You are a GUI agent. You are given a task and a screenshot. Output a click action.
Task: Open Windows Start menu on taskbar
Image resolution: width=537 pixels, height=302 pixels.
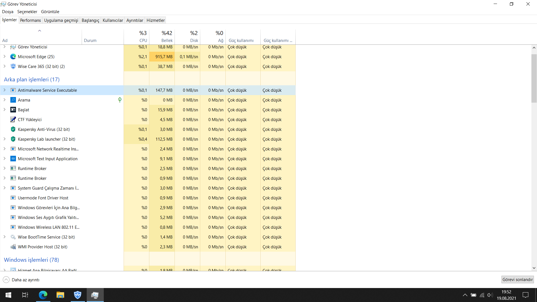click(x=8, y=295)
